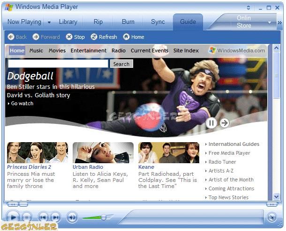Pause the featured slideshow

[211, 123]
